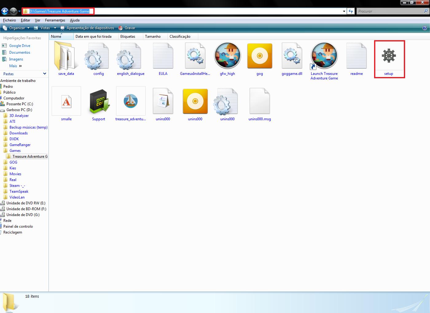Open Ficheiro menu
This screenshot has width=430, height=313.
(x=10, y=20)
